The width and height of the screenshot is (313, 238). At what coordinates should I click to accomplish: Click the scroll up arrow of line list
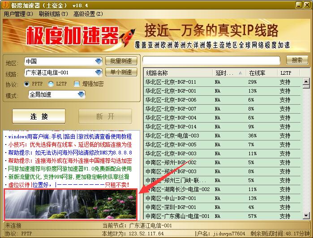click(306, 81)
